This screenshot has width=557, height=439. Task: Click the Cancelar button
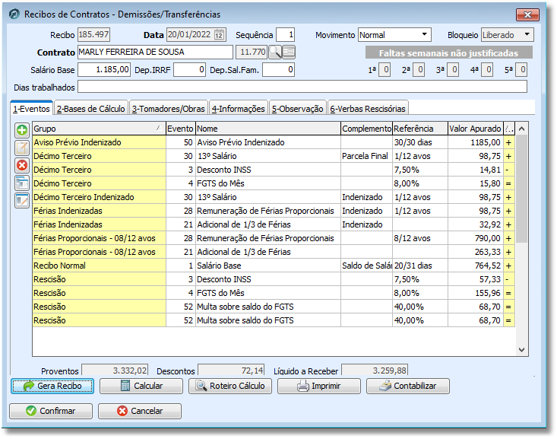pyautogui.click(x=140, y=411)
